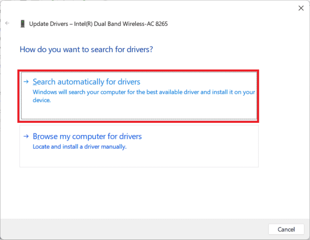
Task: Click the wireless adapter device icon
Action: (x=23, y=24)
